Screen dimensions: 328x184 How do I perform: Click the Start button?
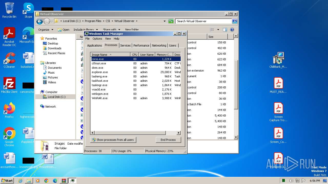click(7, 181)
